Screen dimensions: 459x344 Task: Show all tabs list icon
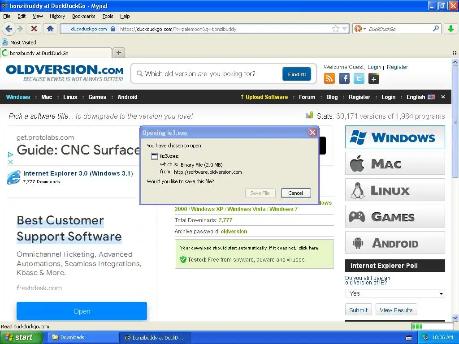455,53
